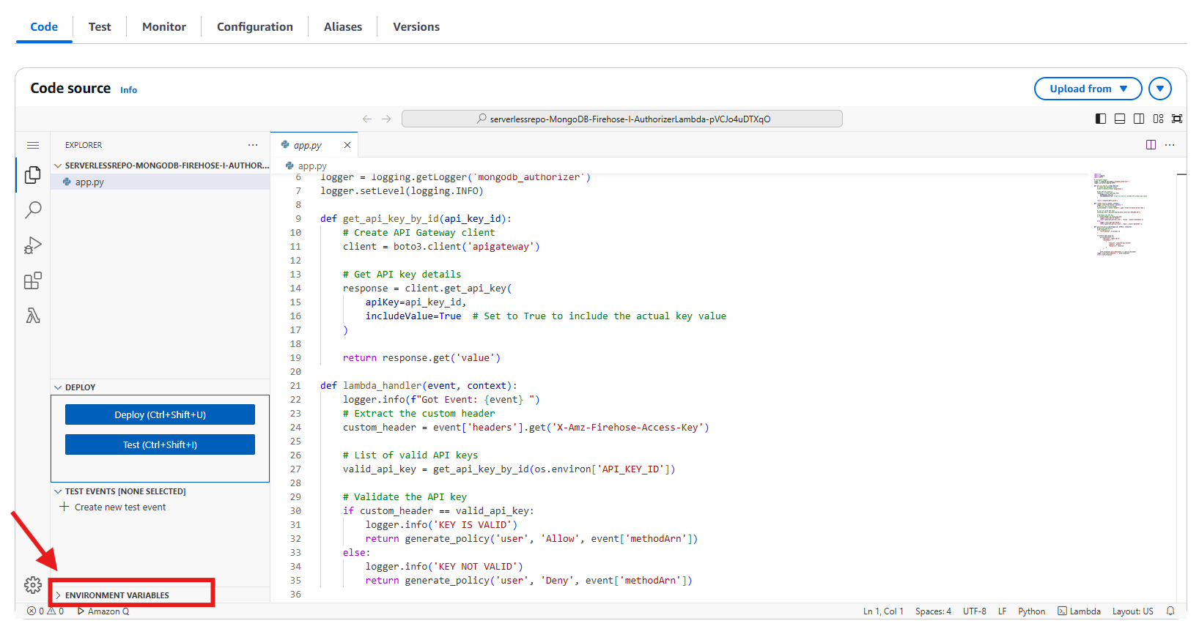Toggle the primary side bar layout icon
The height and width of the screenshot is (629, 1199).
click(1101, 119)
